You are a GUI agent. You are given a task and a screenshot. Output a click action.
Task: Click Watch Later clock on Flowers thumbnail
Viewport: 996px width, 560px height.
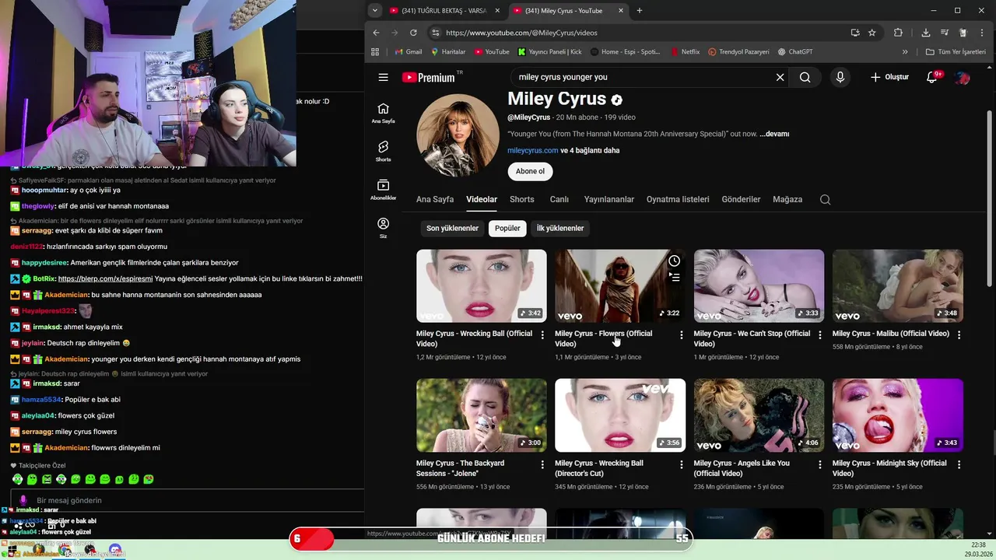click(674, 261)
